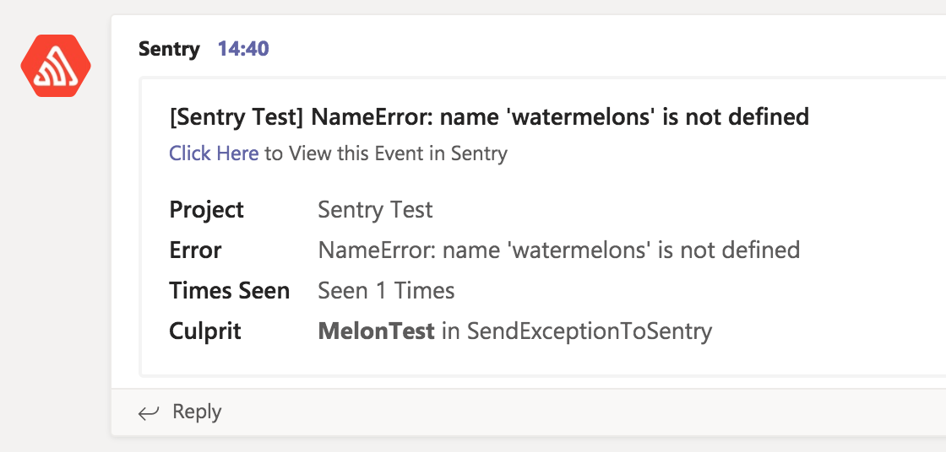The width and height of the screenshot is (946, 452).
Task: Click the [Sentry Test] prefix in the bold heading
Action: (x=236, y=117)
